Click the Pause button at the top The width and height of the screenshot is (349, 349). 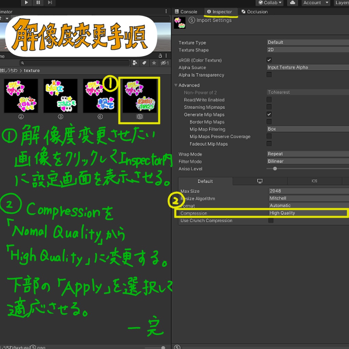(38, 3)
